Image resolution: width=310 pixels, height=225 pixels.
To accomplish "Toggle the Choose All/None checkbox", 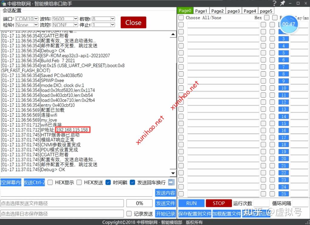I will tap(181, 18).
